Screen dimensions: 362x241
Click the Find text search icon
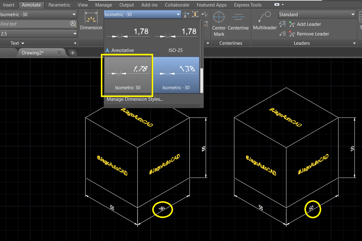pos(73,24)
